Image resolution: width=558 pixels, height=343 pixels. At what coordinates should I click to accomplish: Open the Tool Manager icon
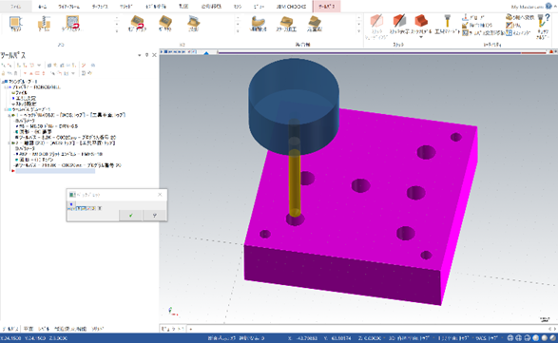click(448, 24)
